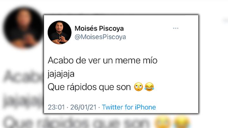Click the 26/01/21 tweet date
The width and height of the screenshot is (228, 128).
(x=84, y=107)
